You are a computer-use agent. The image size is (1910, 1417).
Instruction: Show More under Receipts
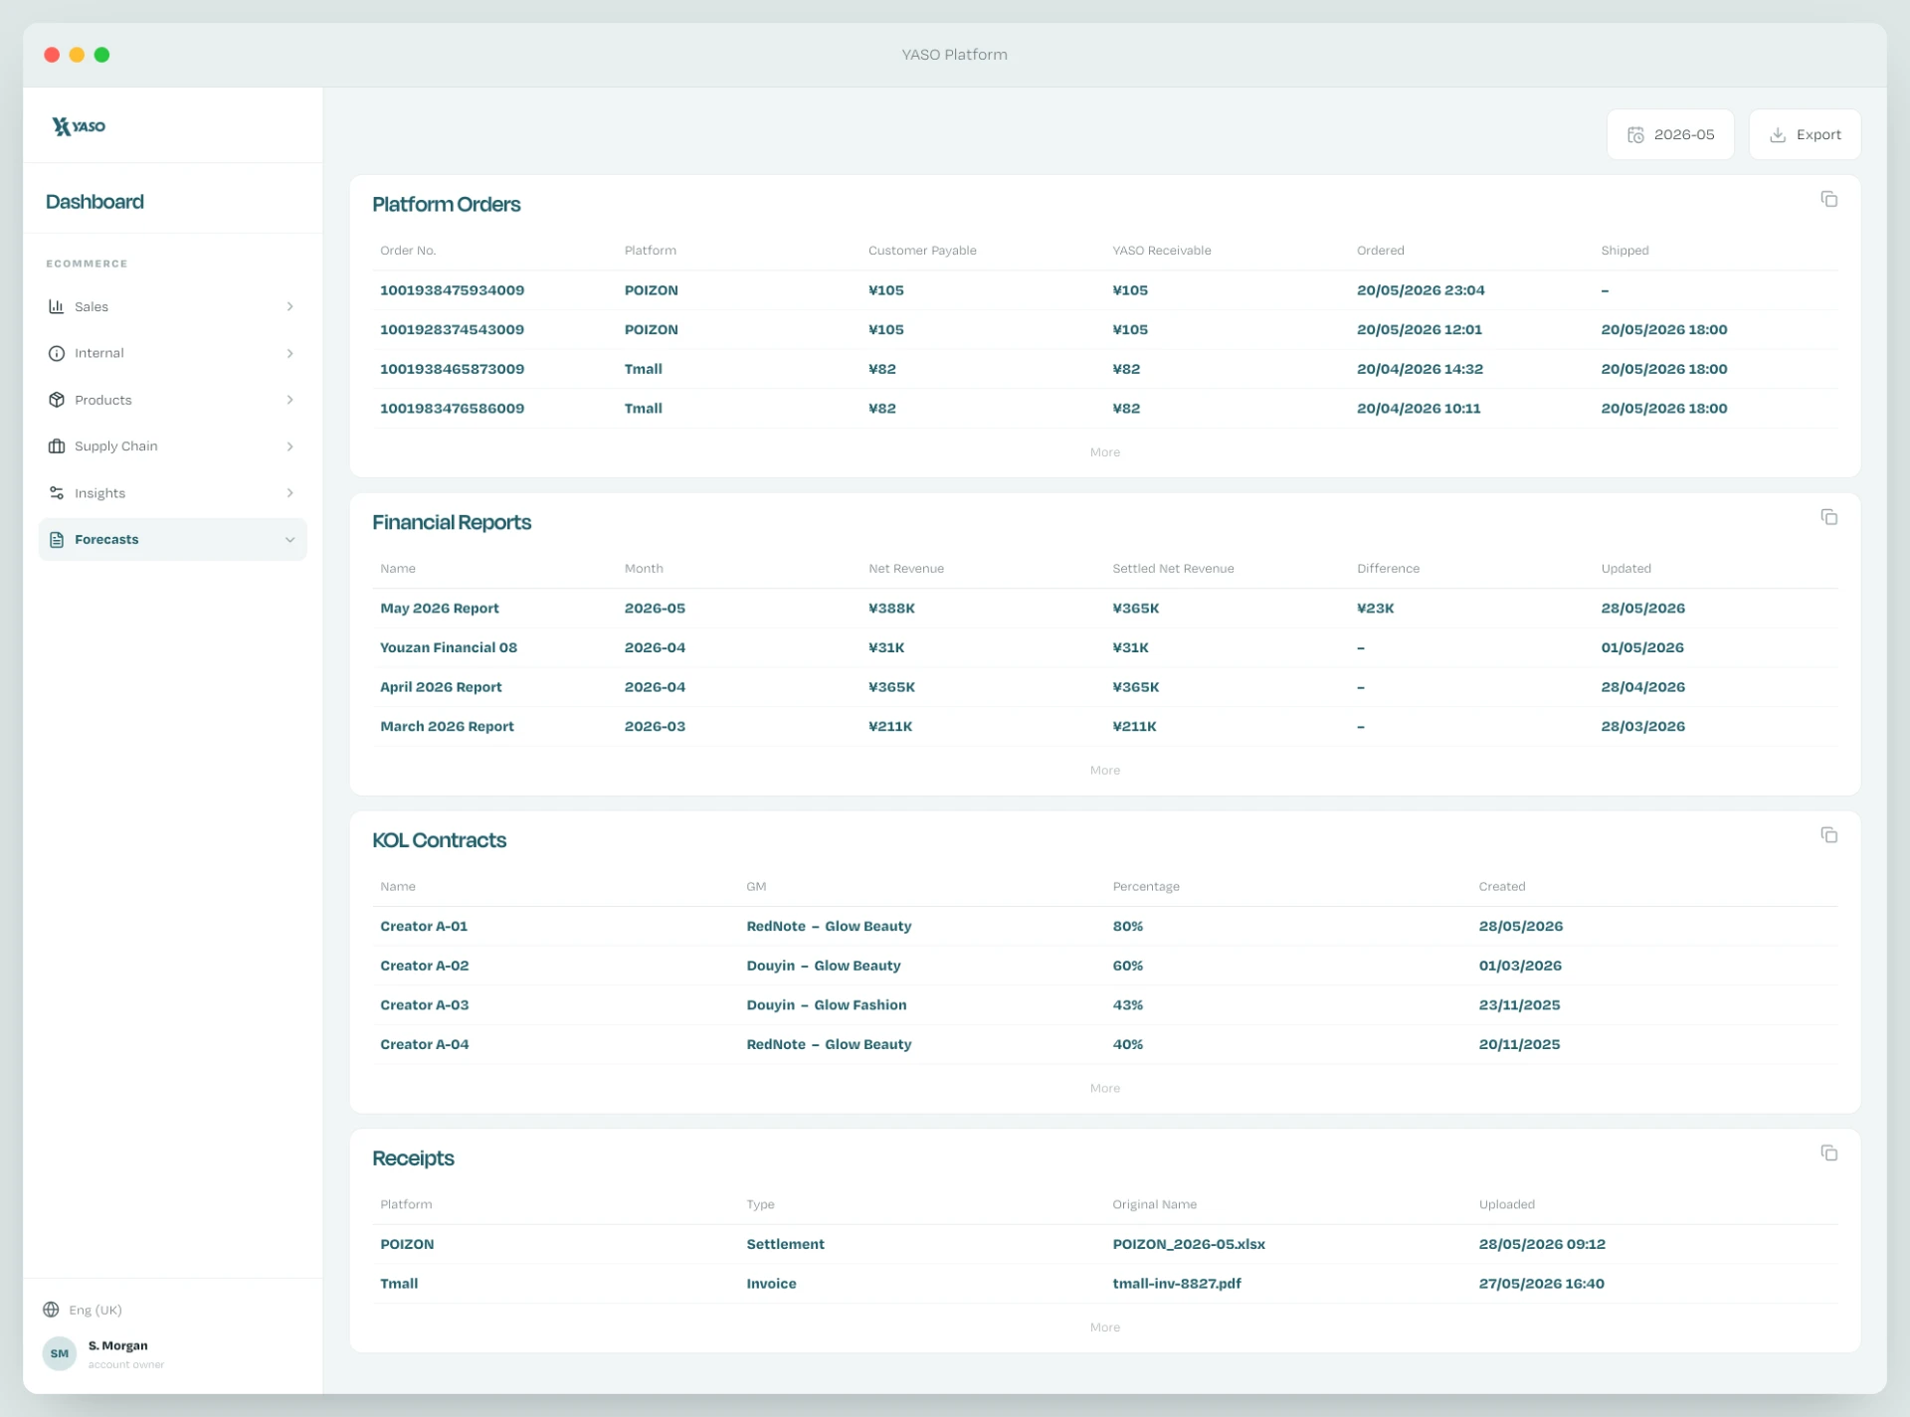(1104, 1328)
